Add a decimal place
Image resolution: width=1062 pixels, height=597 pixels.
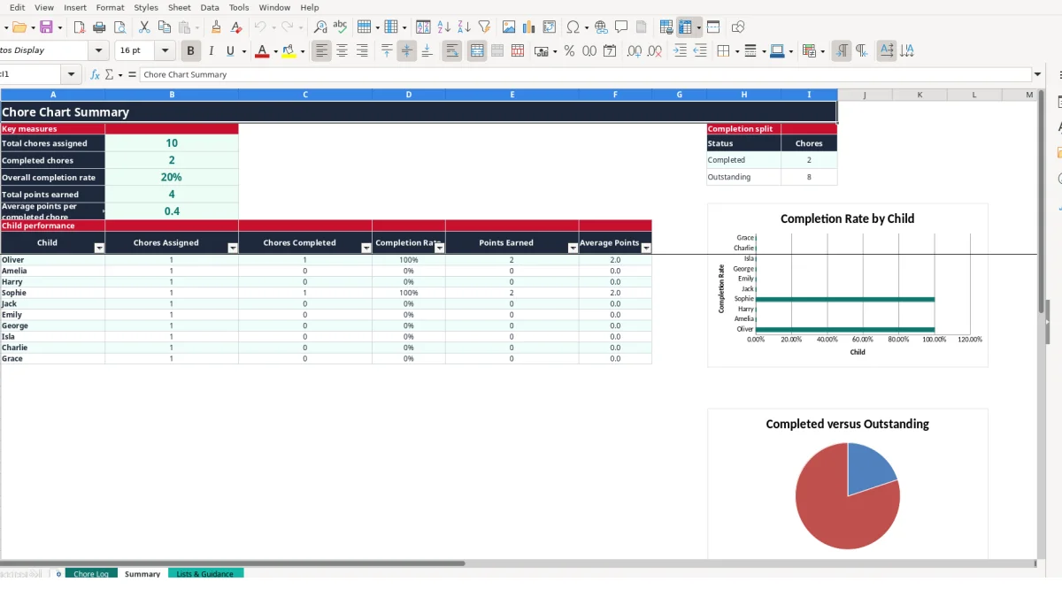(634, 51)
